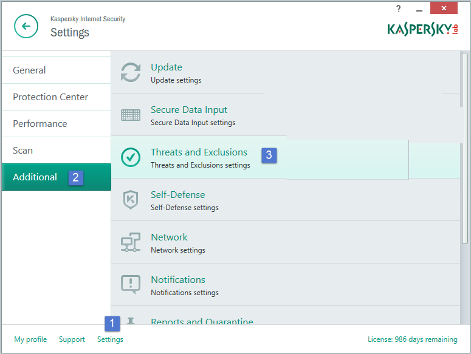Image resolution: width=471 pixels, height=354 pixels.
Task: Open the Performance tab
Action: 56,124
